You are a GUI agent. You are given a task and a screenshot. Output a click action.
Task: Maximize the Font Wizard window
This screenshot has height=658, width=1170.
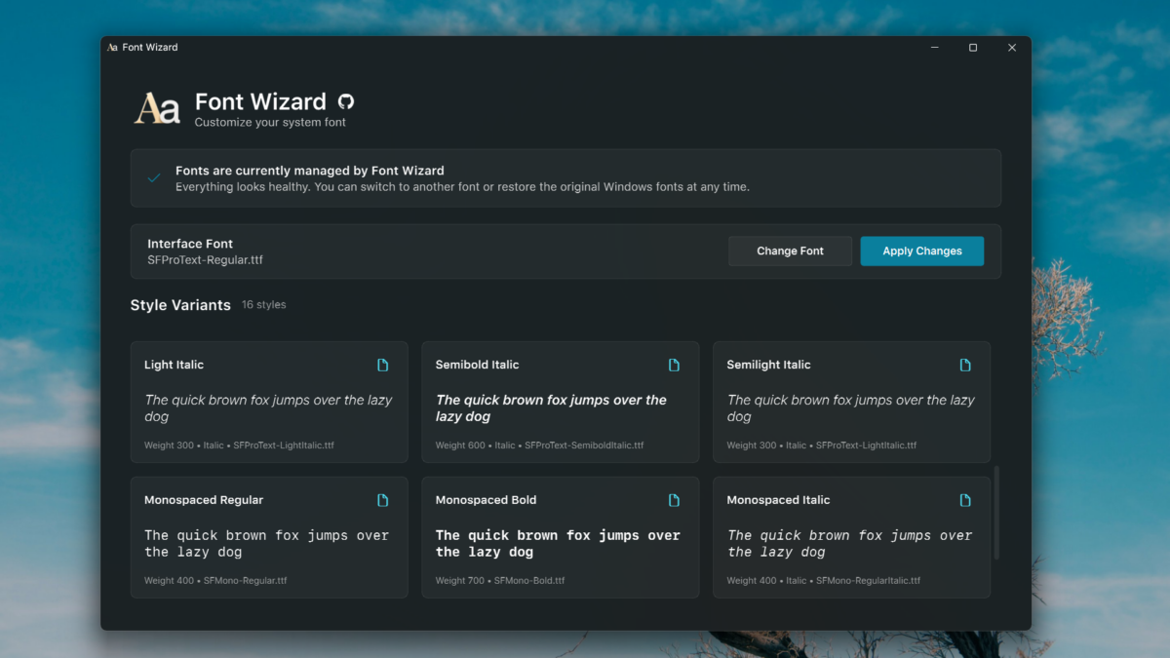click(972, 47)
